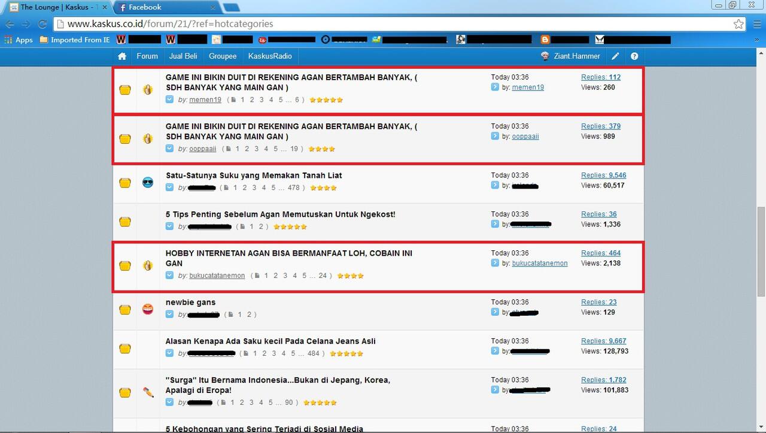Open Replies: 112 link
The image size is (766, 433).
click(x=601, y=77)
